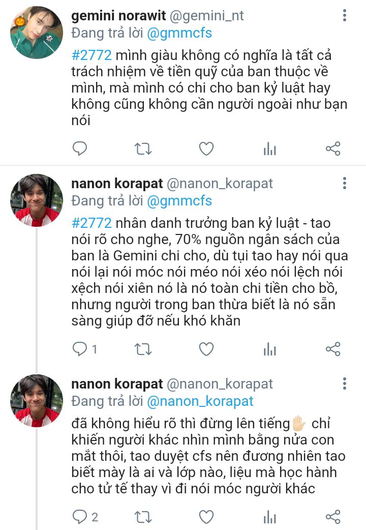Reply to nanon's tweet with 1 reply
This screenshot has width=366, height=530.
tap(80, 349)
